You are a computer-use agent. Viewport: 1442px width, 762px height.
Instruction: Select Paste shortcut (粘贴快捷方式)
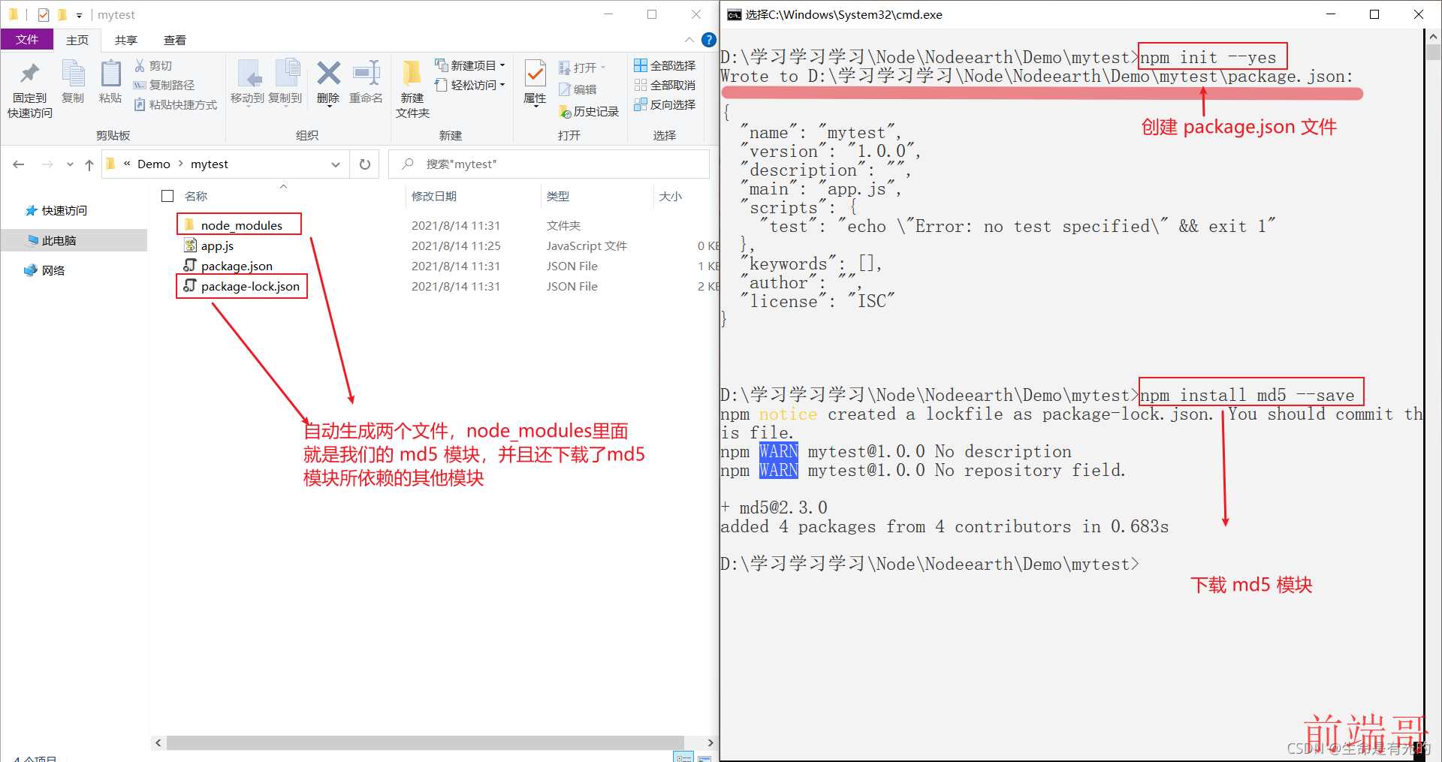(x=176, y=104)
